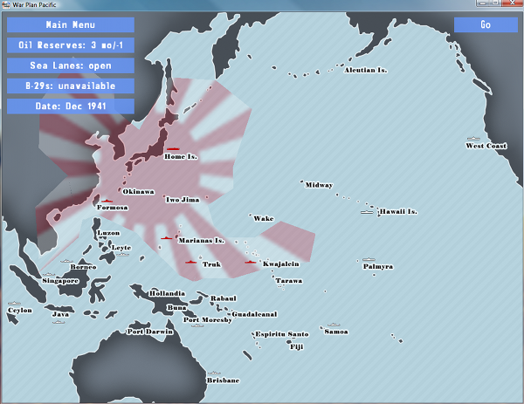Screen dimensions: 524x404
Task: Select the white ship icon below Leyte
Action: (122, 255)
